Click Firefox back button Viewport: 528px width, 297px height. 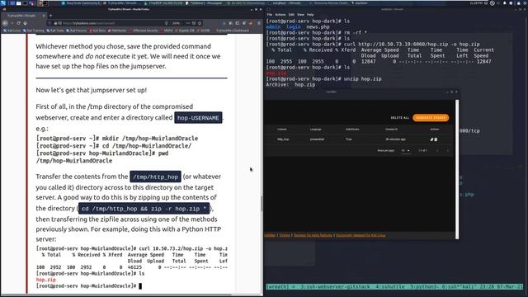(x=5, y=23)
